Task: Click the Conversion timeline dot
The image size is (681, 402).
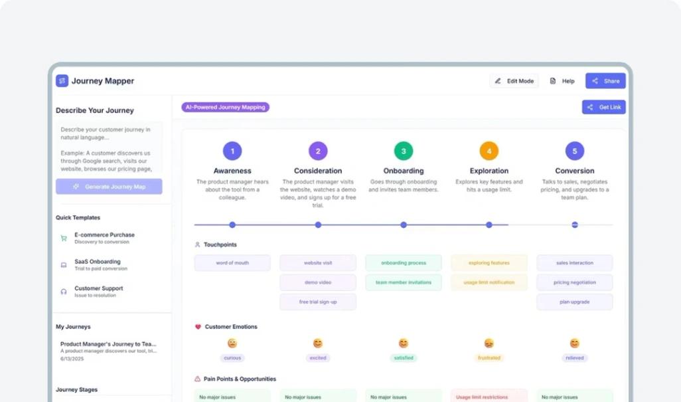Action: click(575, 225)
